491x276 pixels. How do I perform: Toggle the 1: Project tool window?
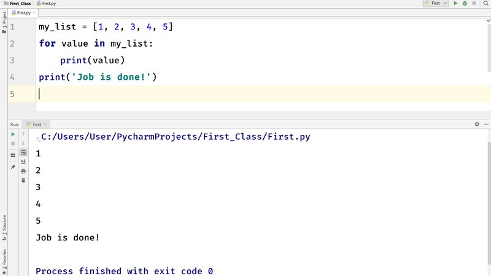pos(4,21)
